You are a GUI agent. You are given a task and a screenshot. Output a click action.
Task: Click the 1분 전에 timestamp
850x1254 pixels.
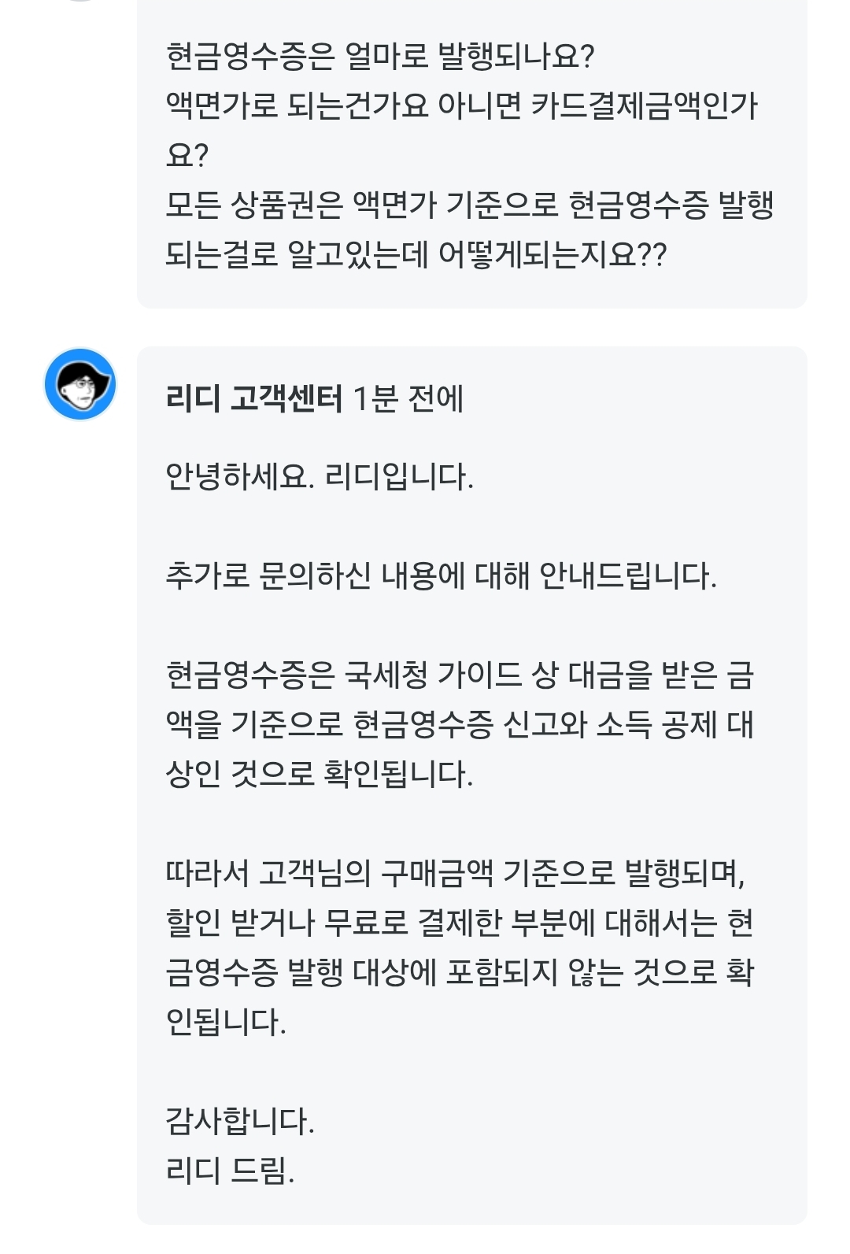coord(408,399)
